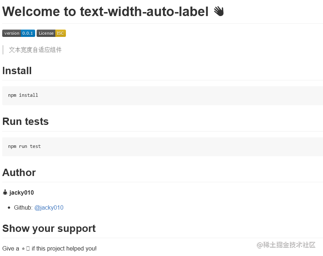Click the License ISC badge
Viewport: 323px width, 256px height.
pyautogui.click(x=51, y=33)
